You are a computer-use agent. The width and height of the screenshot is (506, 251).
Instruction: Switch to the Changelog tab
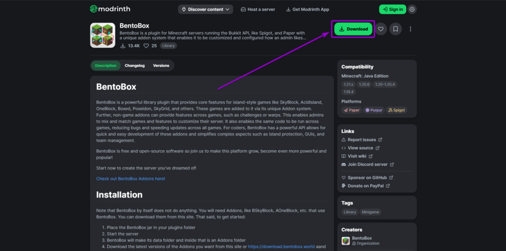coord(134,66)
